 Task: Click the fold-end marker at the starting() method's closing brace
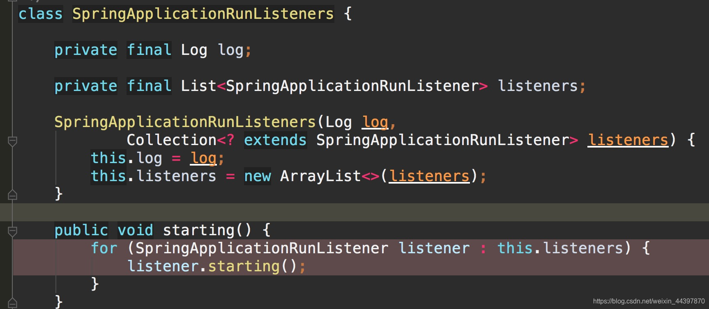[12, 302]
